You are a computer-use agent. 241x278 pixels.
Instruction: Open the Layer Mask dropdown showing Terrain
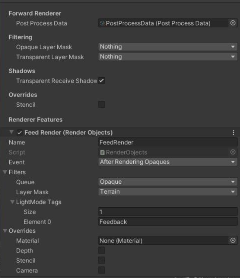click(167, 192)
